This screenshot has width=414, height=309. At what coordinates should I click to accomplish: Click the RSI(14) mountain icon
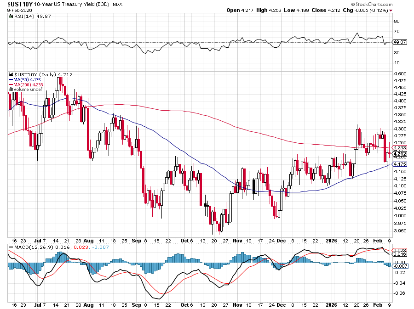pyautogui.click(x=11, y=17)
